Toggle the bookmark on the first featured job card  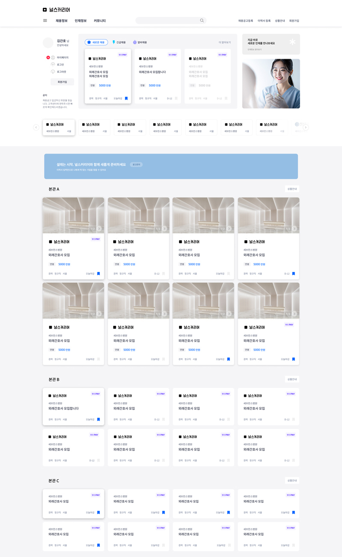click(126, 98)
